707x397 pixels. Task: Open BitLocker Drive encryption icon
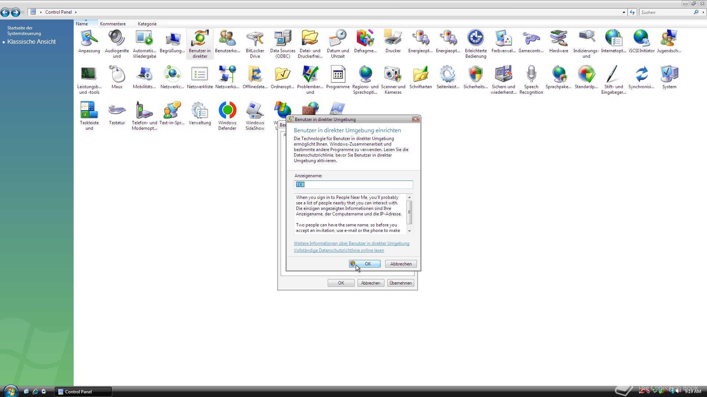pos(255,44)
